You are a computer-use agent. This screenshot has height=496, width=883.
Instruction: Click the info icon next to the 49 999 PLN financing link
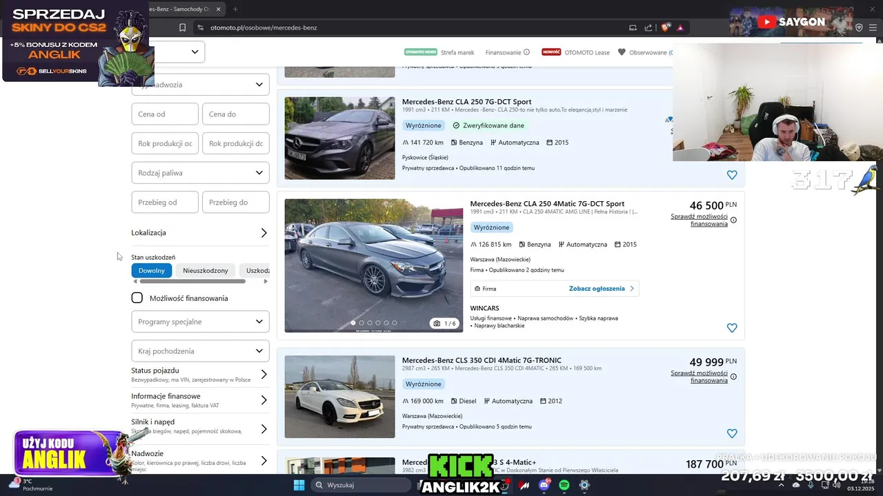click(733, 377)
